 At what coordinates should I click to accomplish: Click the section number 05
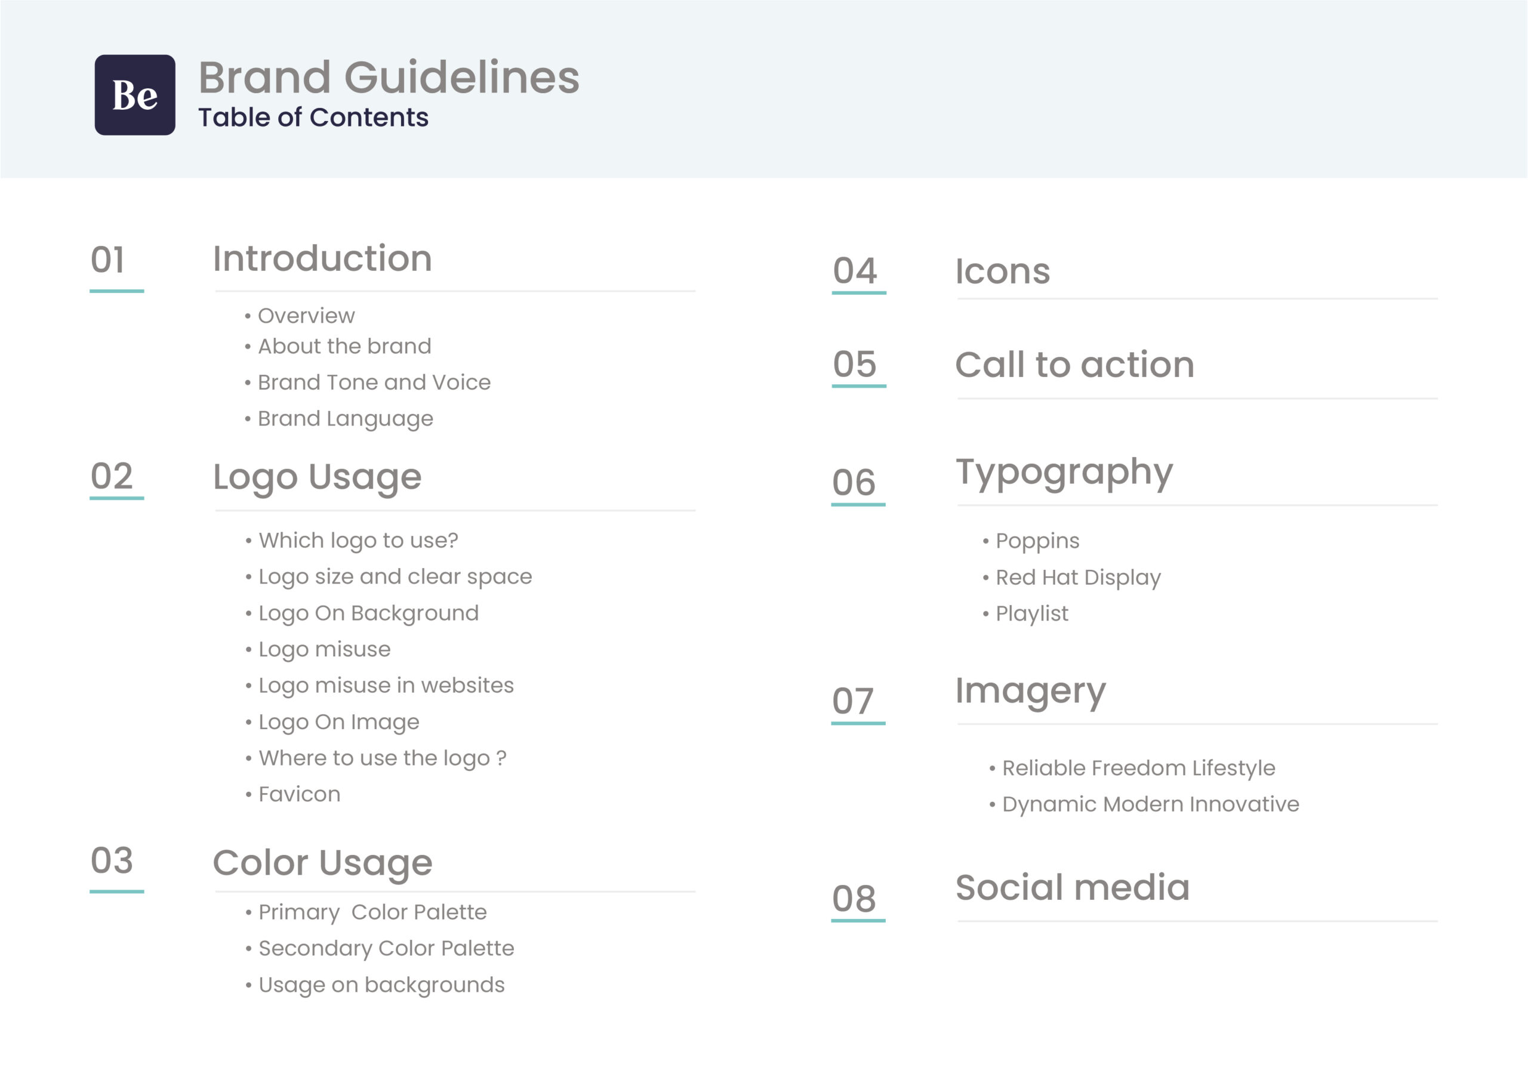tap(855, 365)
